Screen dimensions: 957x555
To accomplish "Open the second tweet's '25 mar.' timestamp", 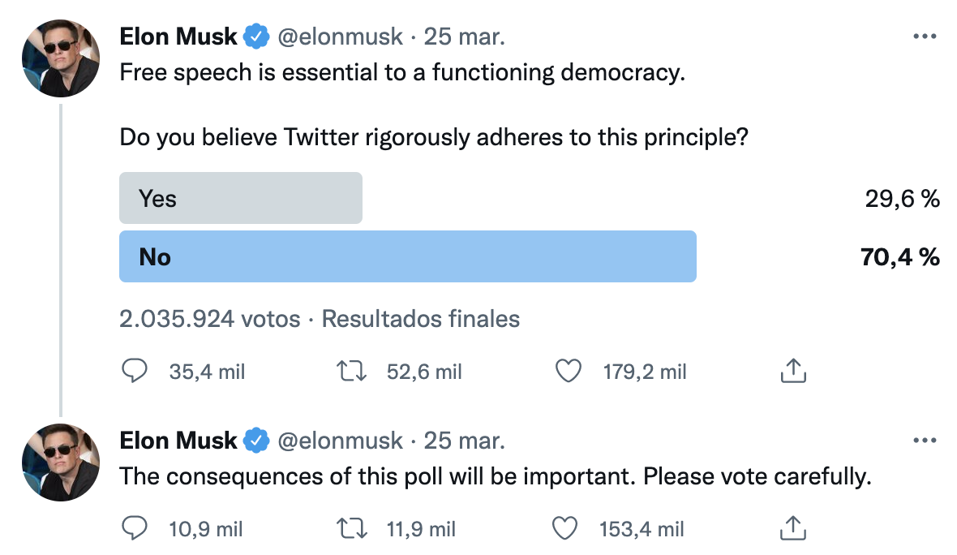I will [x=465, y=441].
